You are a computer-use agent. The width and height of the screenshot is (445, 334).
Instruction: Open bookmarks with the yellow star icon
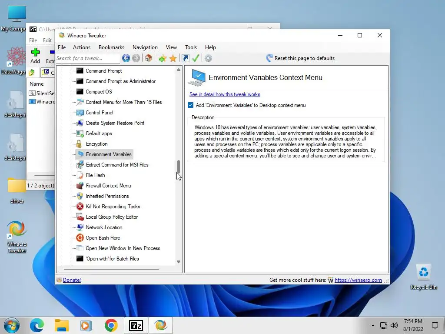coord(173,58)
